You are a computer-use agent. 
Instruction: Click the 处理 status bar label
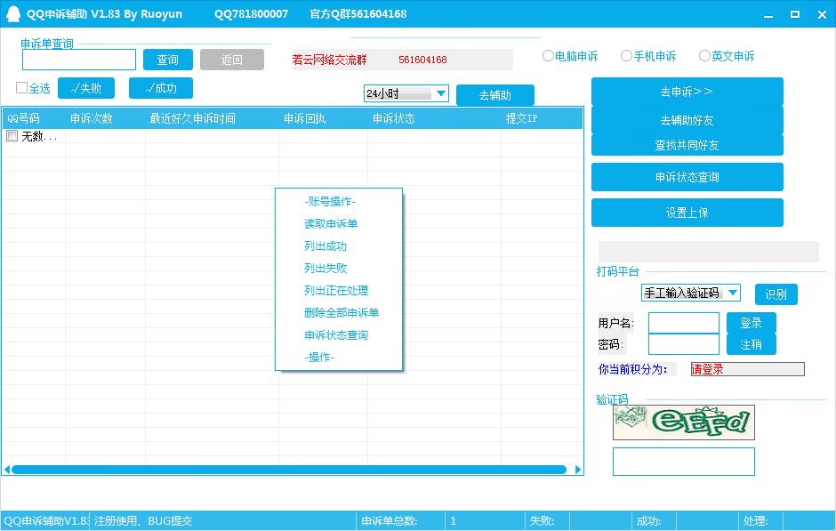[x=755, y=521]
